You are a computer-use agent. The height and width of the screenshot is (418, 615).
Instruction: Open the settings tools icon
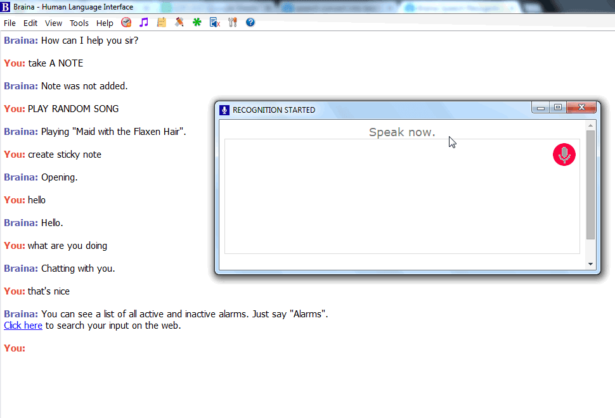point(233,22)
